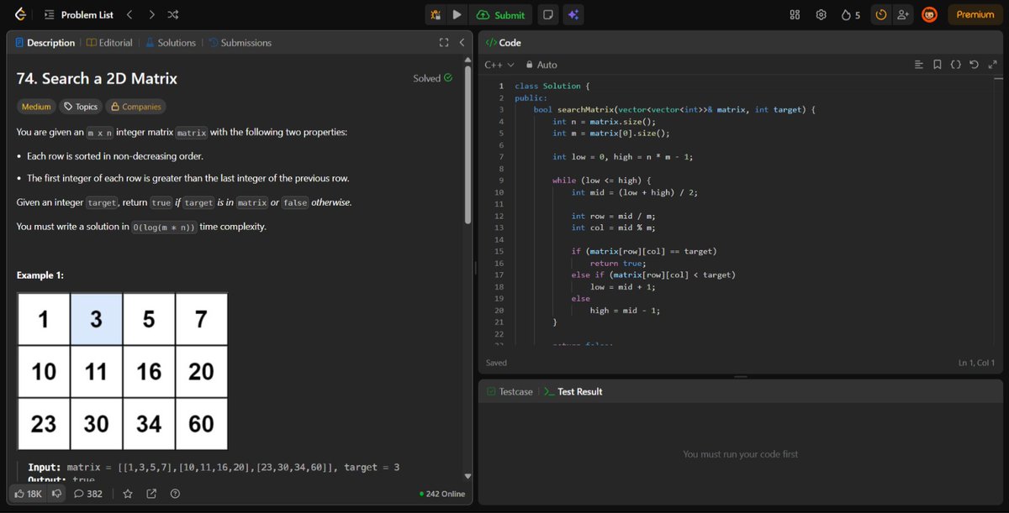The height and width of the screenshot is (513, 1009).
Task: Format code with align lines icon
Action: coord(919,65)
